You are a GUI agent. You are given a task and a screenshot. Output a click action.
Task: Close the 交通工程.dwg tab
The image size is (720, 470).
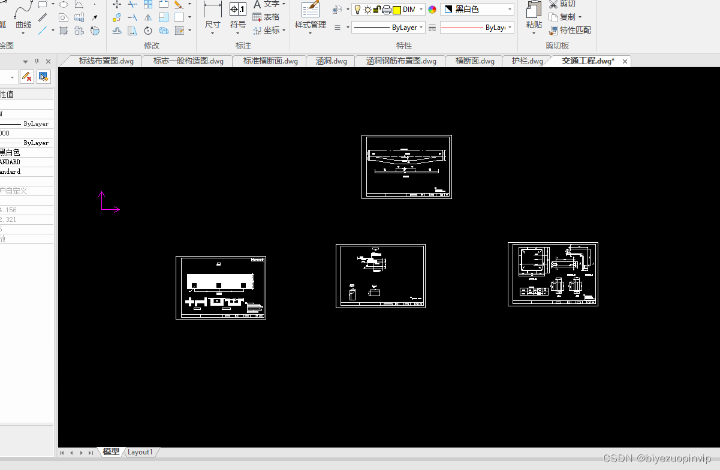625,61
